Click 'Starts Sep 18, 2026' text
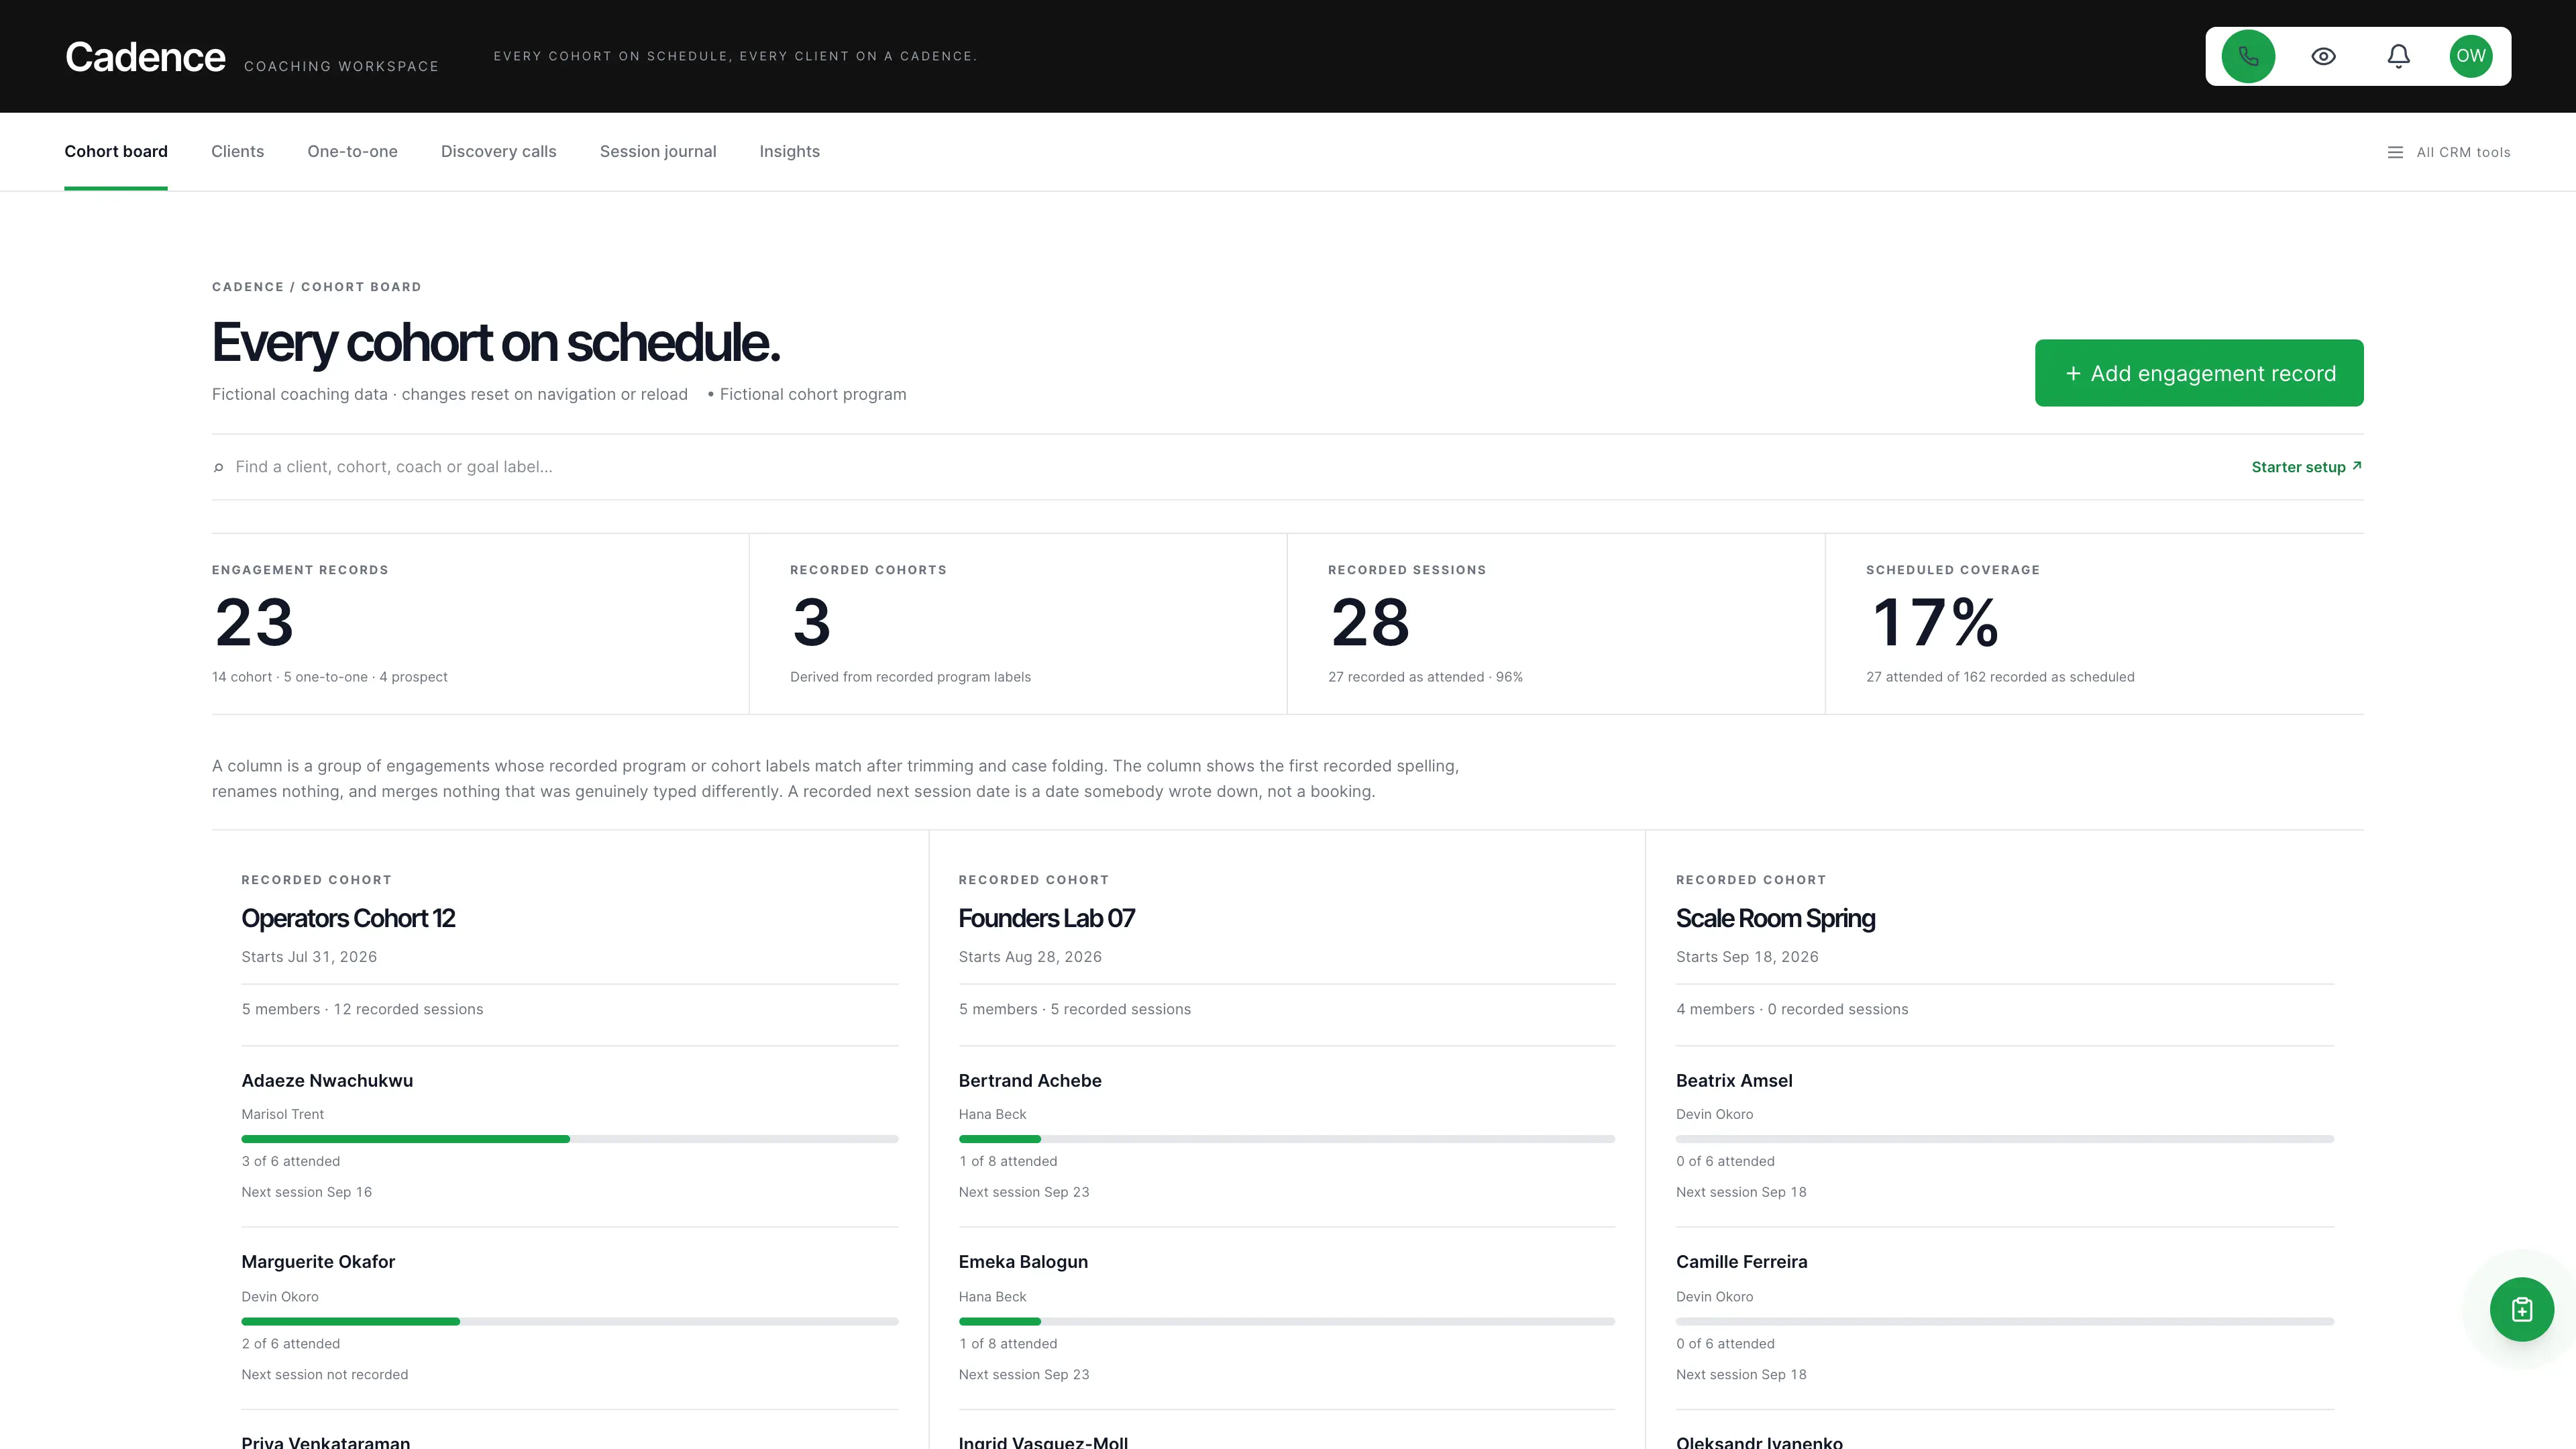Image resolution: width=2576 pixels, height=1449 pixels. (x=1747, y=957)
